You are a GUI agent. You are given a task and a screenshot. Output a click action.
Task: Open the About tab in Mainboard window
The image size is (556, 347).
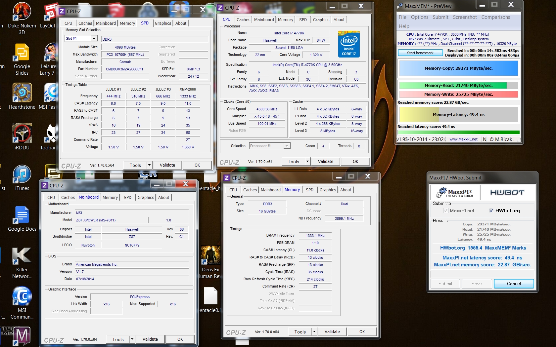coord(163,197)
